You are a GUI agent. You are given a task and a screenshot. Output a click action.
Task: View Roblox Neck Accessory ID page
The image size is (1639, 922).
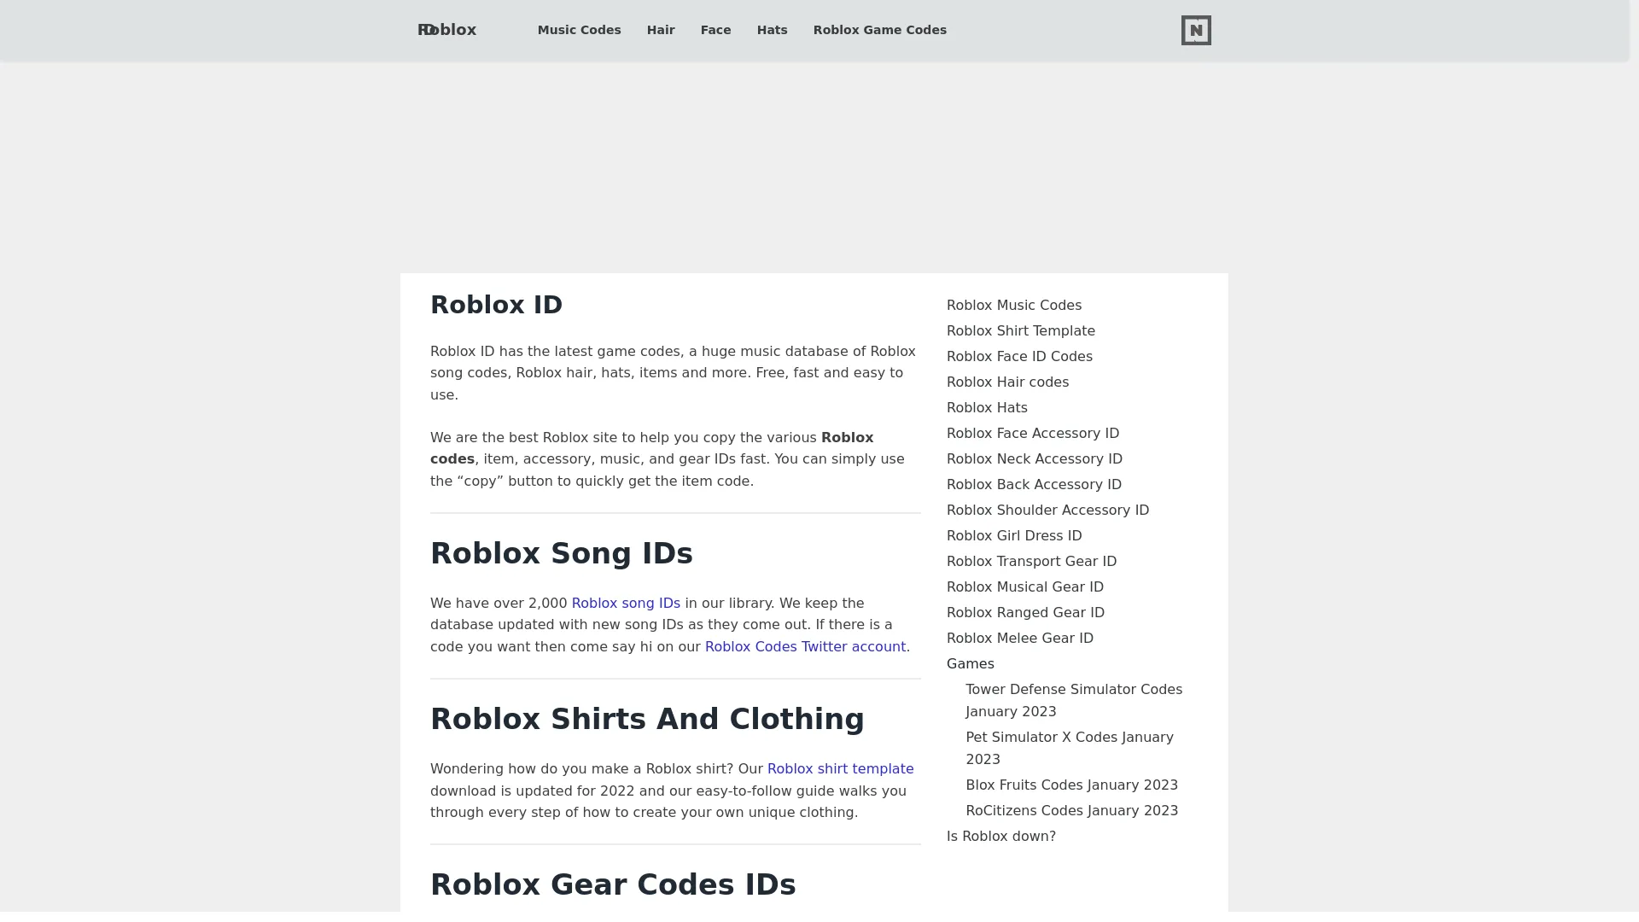click(x=1035, y=459)
